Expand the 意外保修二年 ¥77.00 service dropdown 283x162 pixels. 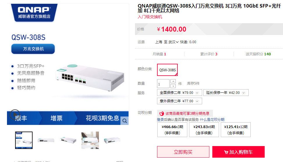click(179, 101)
